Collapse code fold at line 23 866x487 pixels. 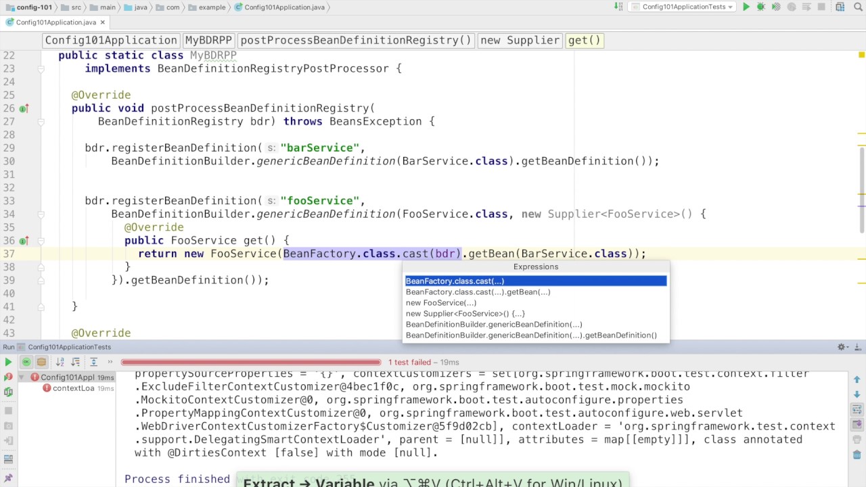coord(41,69)
